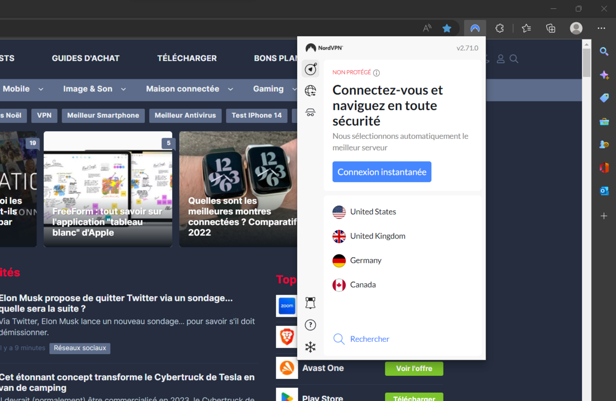Select the VPN tag

tap(44, 116)
